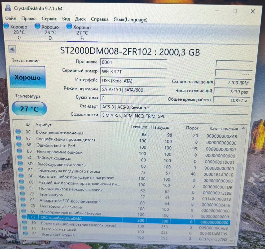Viewport: 265px width, 249px height.
Task: Open the Язык(Language) menu
Action: [130, 20]
